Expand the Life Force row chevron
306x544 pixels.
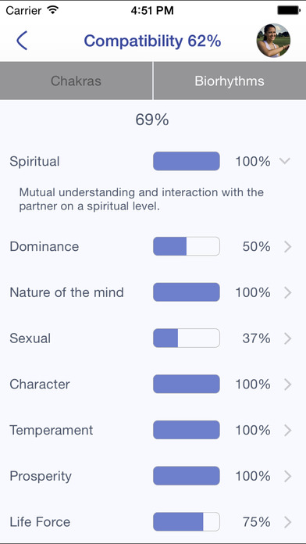pos(287,522)
